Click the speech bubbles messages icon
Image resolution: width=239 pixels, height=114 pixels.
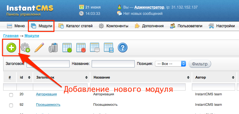tap(120, 13)
